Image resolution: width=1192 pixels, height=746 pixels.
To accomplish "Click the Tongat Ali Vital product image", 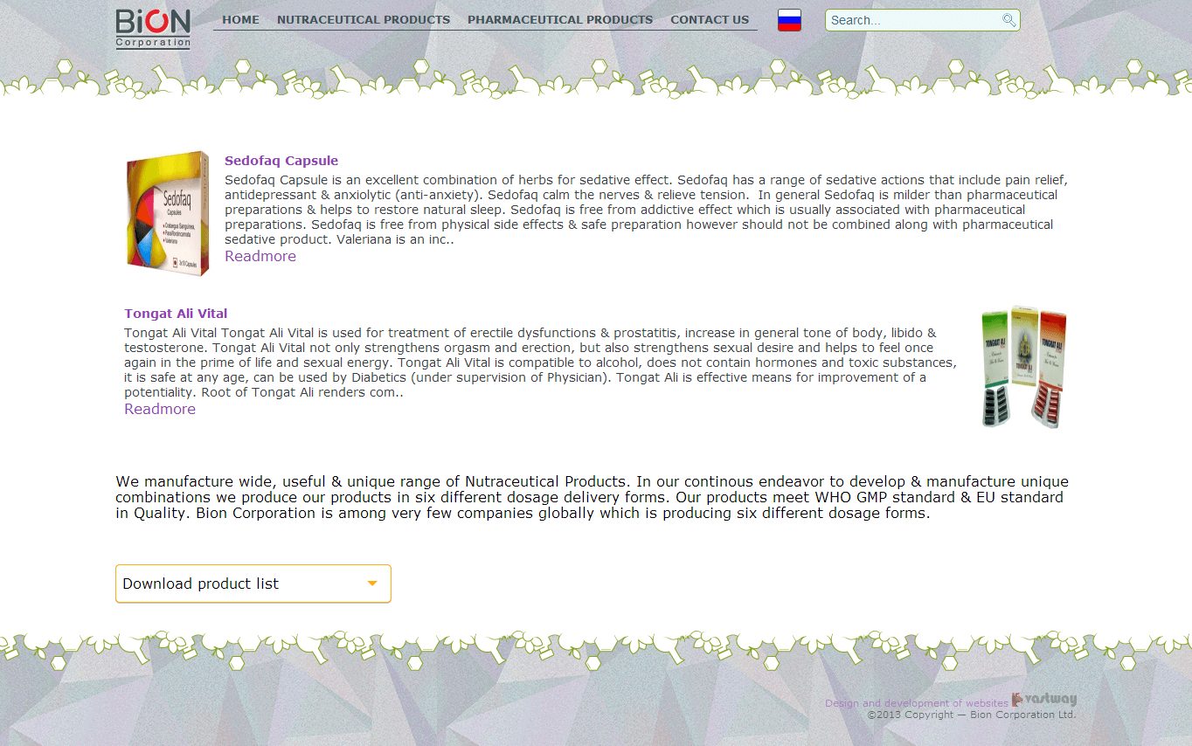I will (x=1023, y=367).
